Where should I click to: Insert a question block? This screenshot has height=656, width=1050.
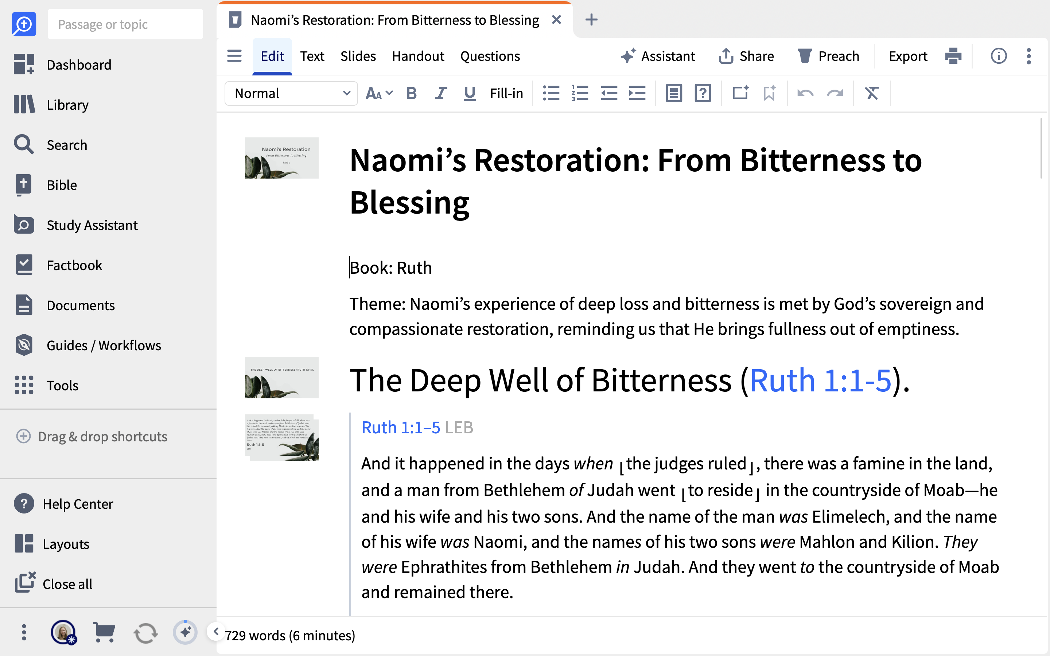pos(703,93)
